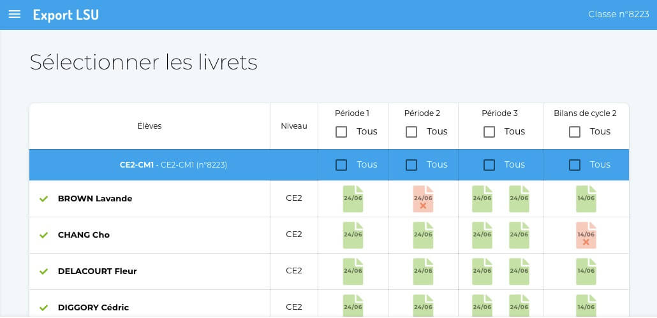Check the Période 3 Tous header checkbox
This screenshot has width=657, height=318.
(x=489, y=132)
